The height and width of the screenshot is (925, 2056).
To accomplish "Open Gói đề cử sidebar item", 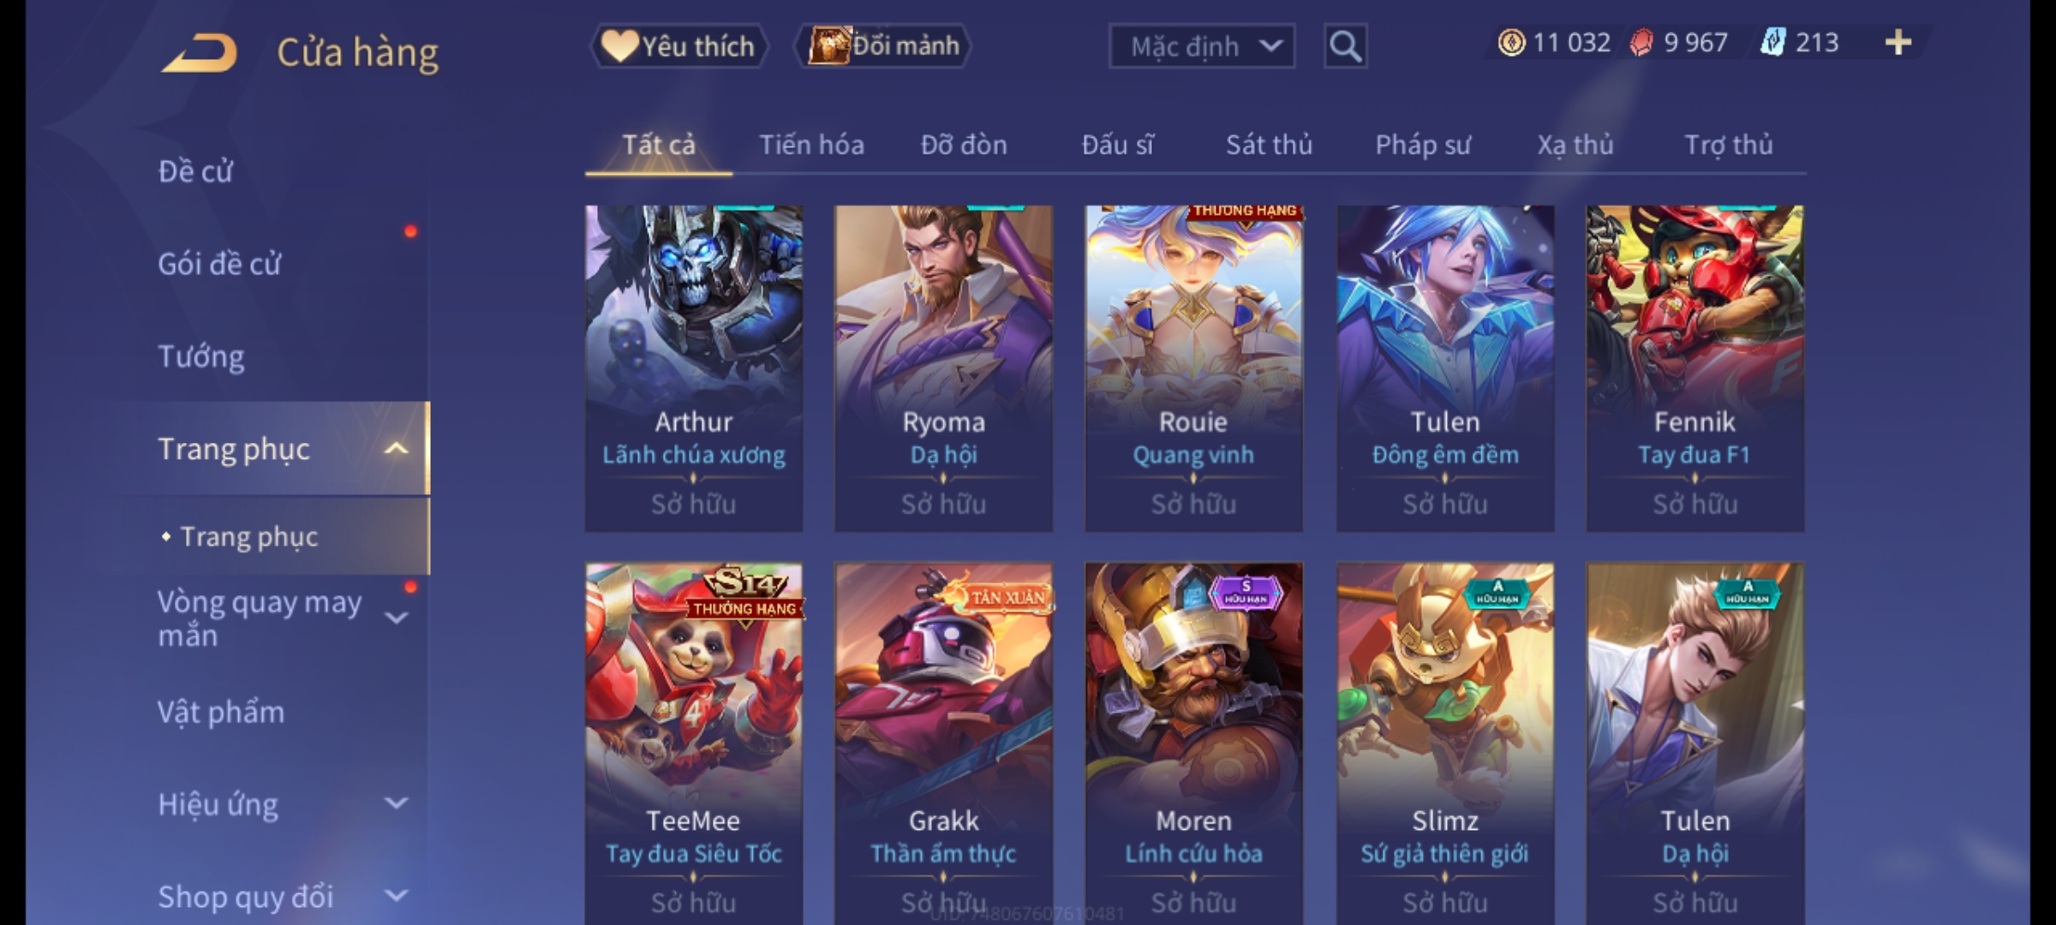I will click(219, 264).
